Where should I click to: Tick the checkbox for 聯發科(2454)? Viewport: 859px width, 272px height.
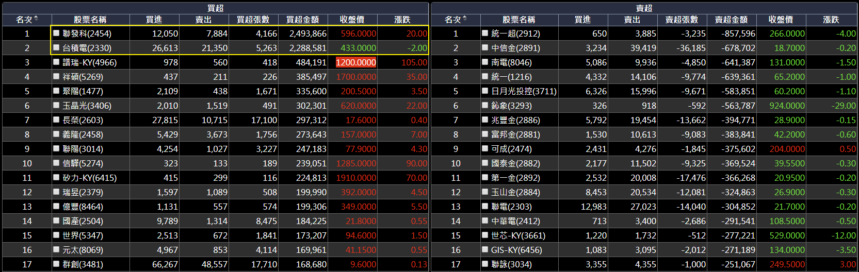tap(56, 33)
